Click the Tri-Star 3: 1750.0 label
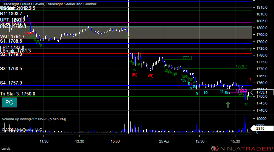This screenshot has width=274, height=152. (18, 94)
